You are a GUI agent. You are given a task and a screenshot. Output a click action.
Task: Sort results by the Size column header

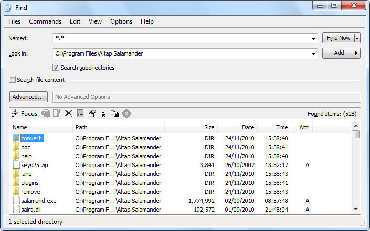(x=191, y=127)
